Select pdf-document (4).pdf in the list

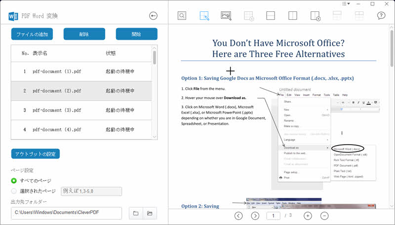coord(81,130)
